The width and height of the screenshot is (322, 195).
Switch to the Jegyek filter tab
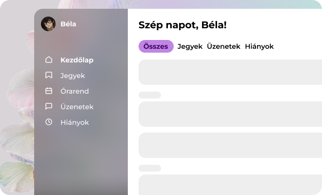190,46
